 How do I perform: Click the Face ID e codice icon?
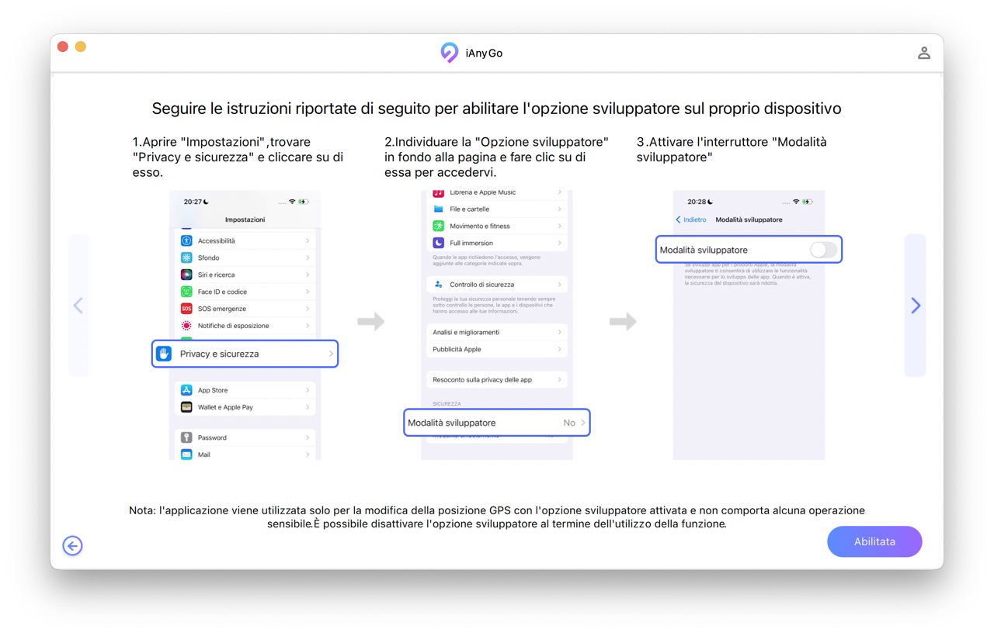[x=186, y=292]
